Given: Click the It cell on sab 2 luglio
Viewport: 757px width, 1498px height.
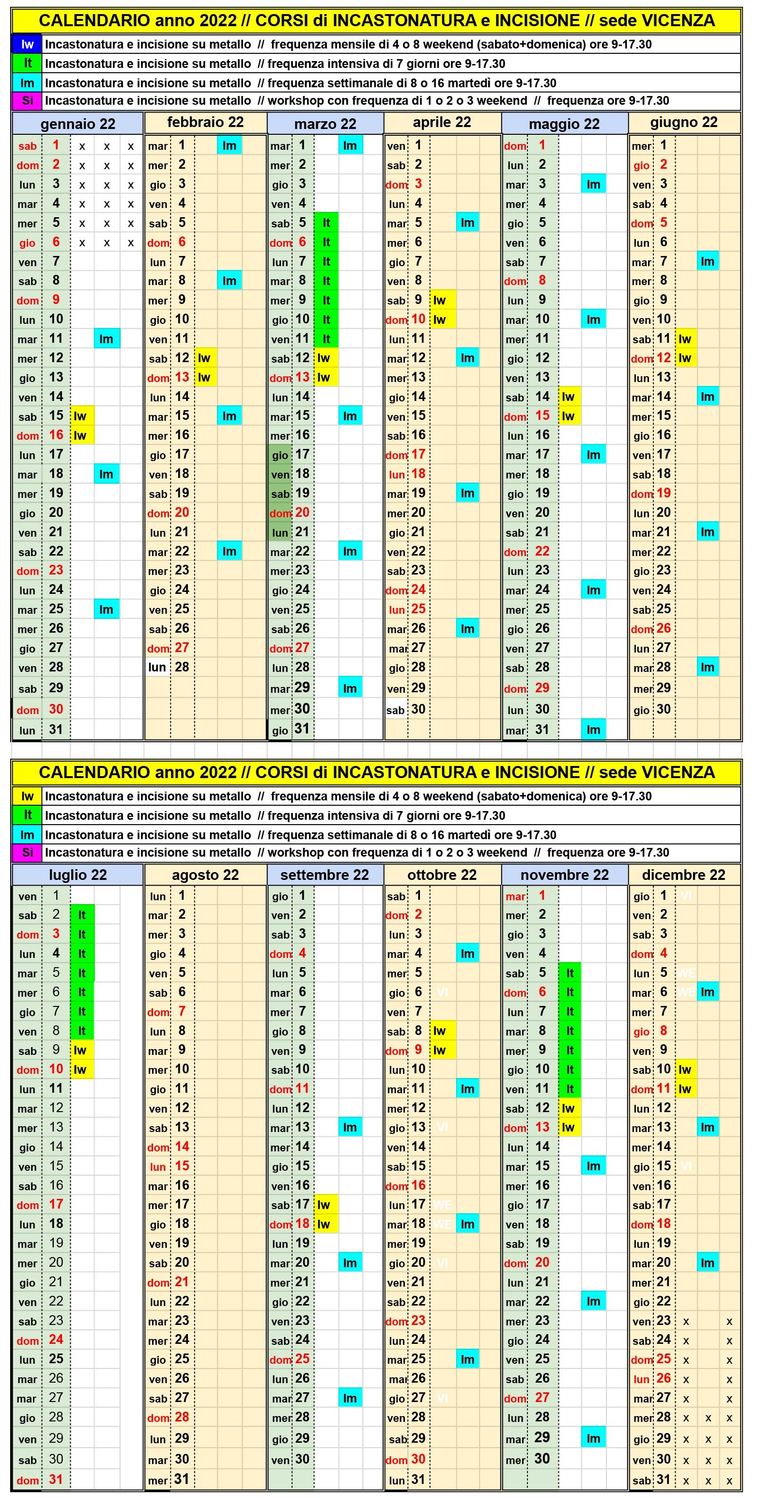Looking at the screenshot, I should (x=82, y=915).
